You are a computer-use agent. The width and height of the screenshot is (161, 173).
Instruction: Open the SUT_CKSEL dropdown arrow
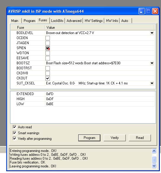point(152,83)
